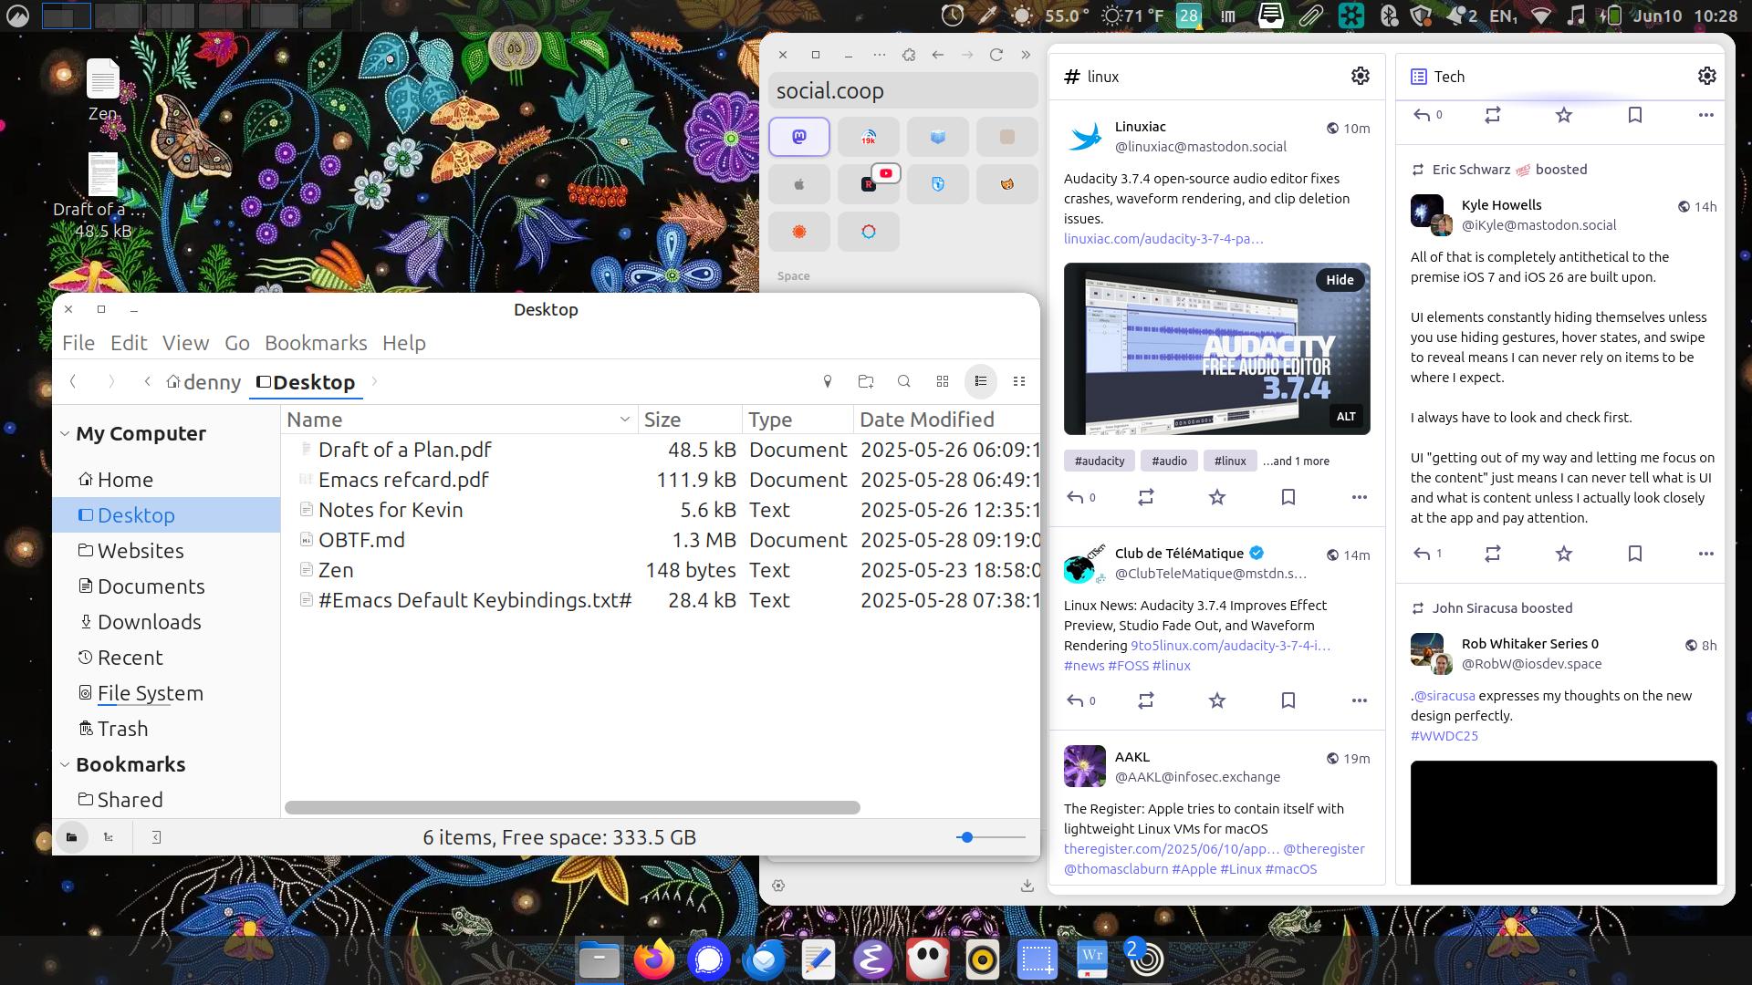The image size is (1752, 985).
Task: Open the Name column sort dropdown
Action: point(624,419)
